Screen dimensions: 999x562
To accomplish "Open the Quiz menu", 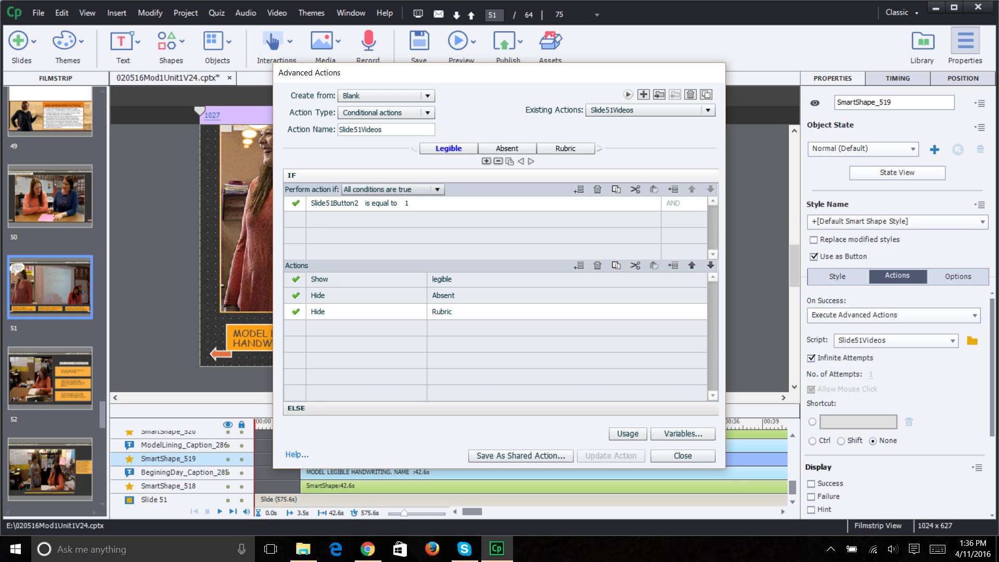I will coord(216,13).
